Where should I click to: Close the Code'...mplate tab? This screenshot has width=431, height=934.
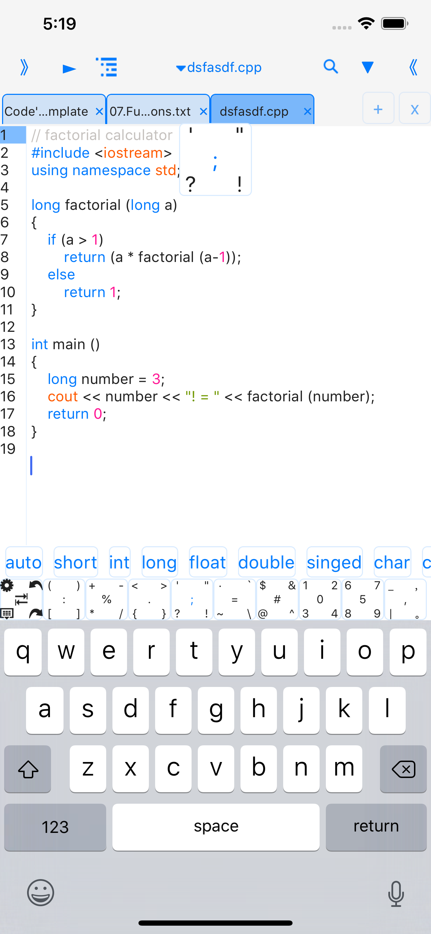point(99,111)
